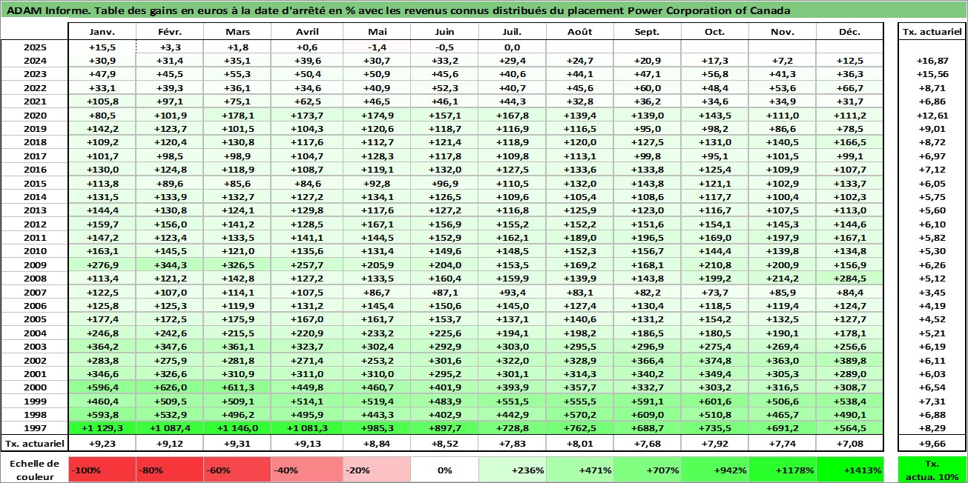Click the +626,0 cell for Févr. 2000
Viewport: 968px width, 483px height.
[170, 387]
